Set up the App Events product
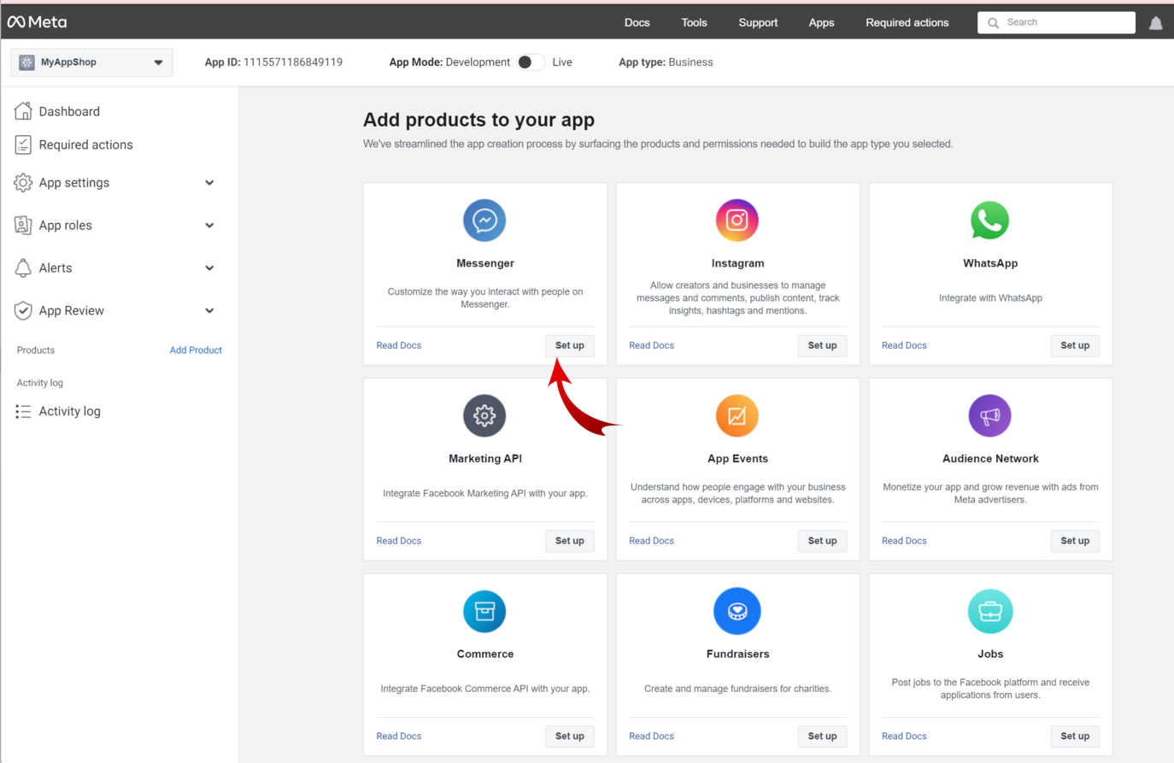 point(822,541)
